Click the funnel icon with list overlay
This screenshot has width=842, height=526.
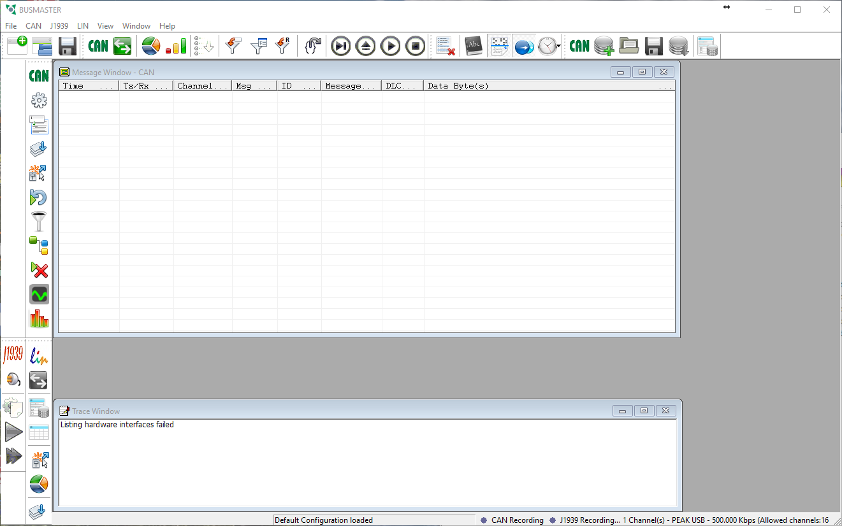(x=259, y=46)
